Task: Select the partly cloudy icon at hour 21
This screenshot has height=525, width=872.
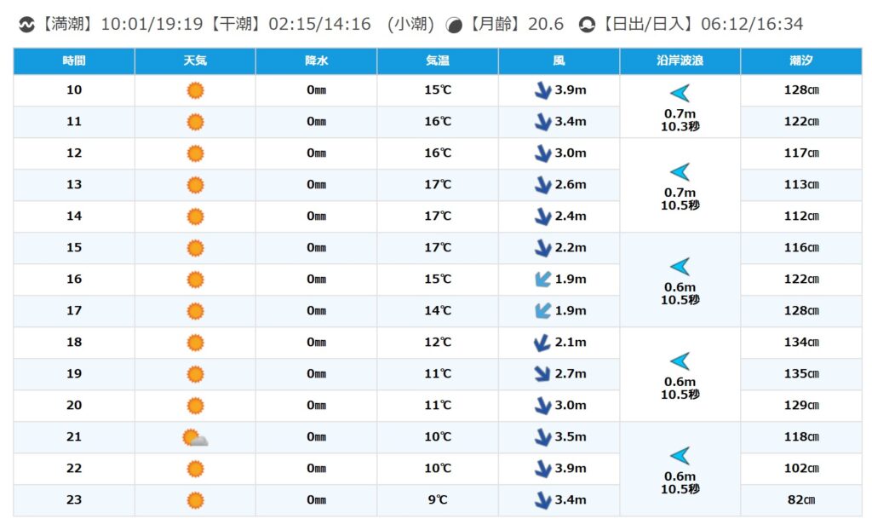Action: click(195, 438)
